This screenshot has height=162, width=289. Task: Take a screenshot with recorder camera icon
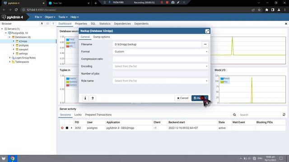[x=173, y=2]
